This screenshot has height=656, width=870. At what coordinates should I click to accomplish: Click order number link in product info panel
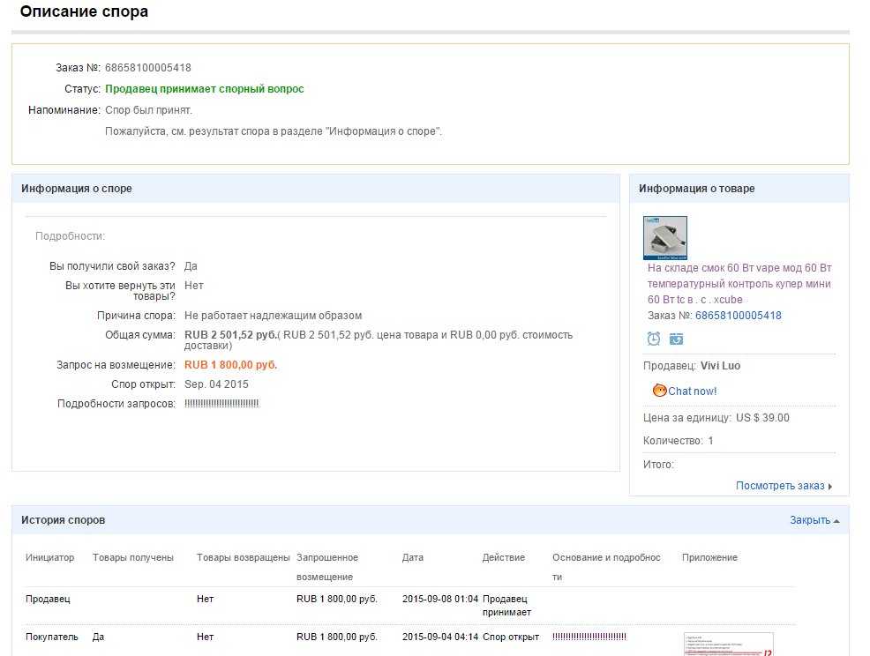[x=738, y=316]
